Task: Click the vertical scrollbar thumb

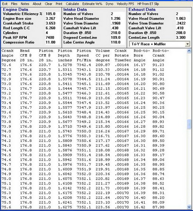Action: coord(189,124)
